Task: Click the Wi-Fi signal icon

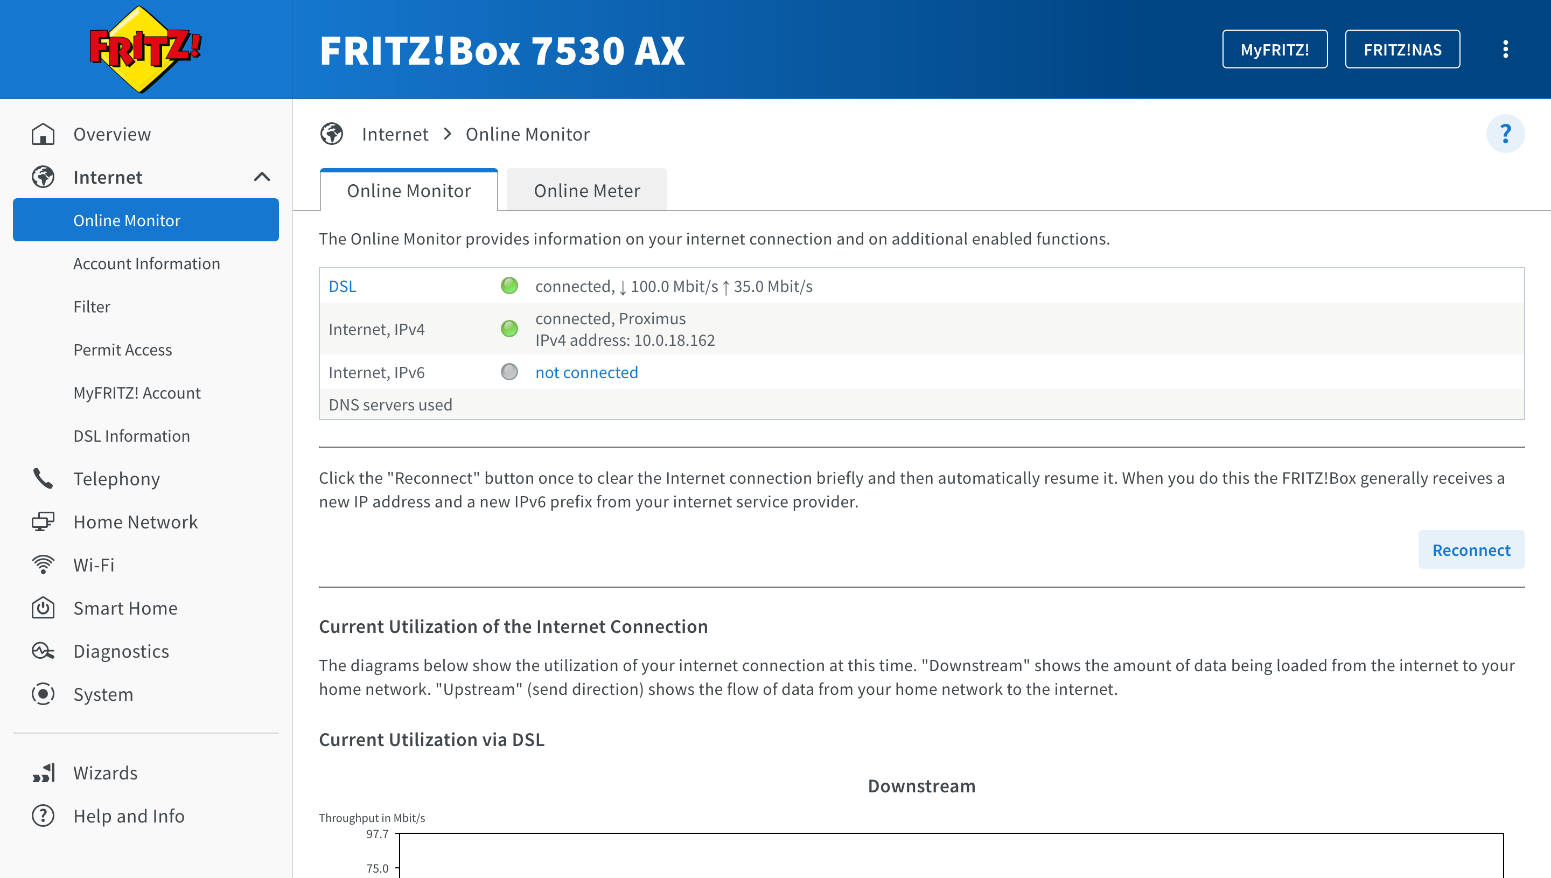Action: tap(43, 565)
